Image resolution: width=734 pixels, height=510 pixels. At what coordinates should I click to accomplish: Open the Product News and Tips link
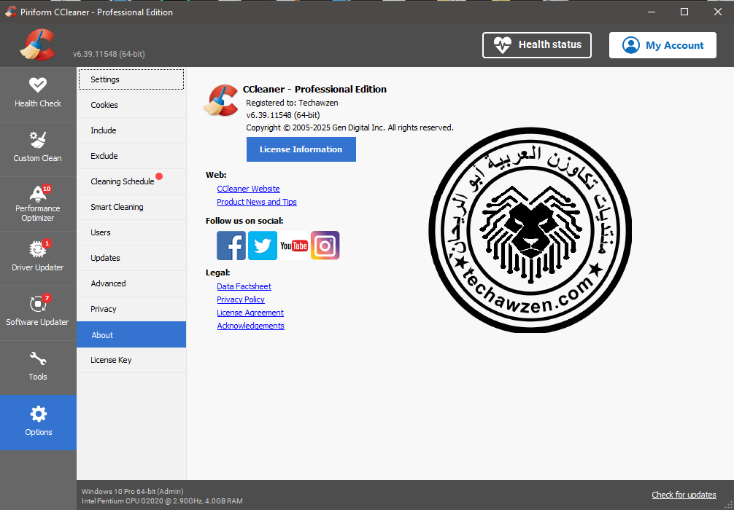click(257, 202)
